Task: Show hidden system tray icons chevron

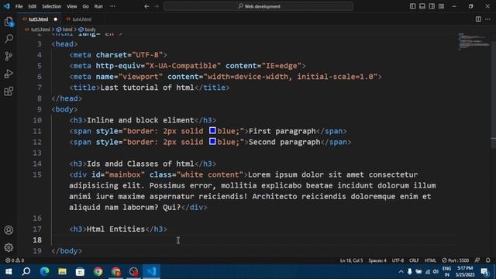Action: point(401,272)
